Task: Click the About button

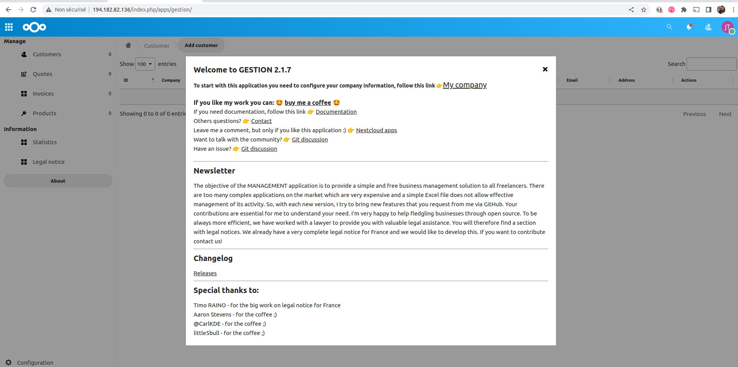Action: 58,181
